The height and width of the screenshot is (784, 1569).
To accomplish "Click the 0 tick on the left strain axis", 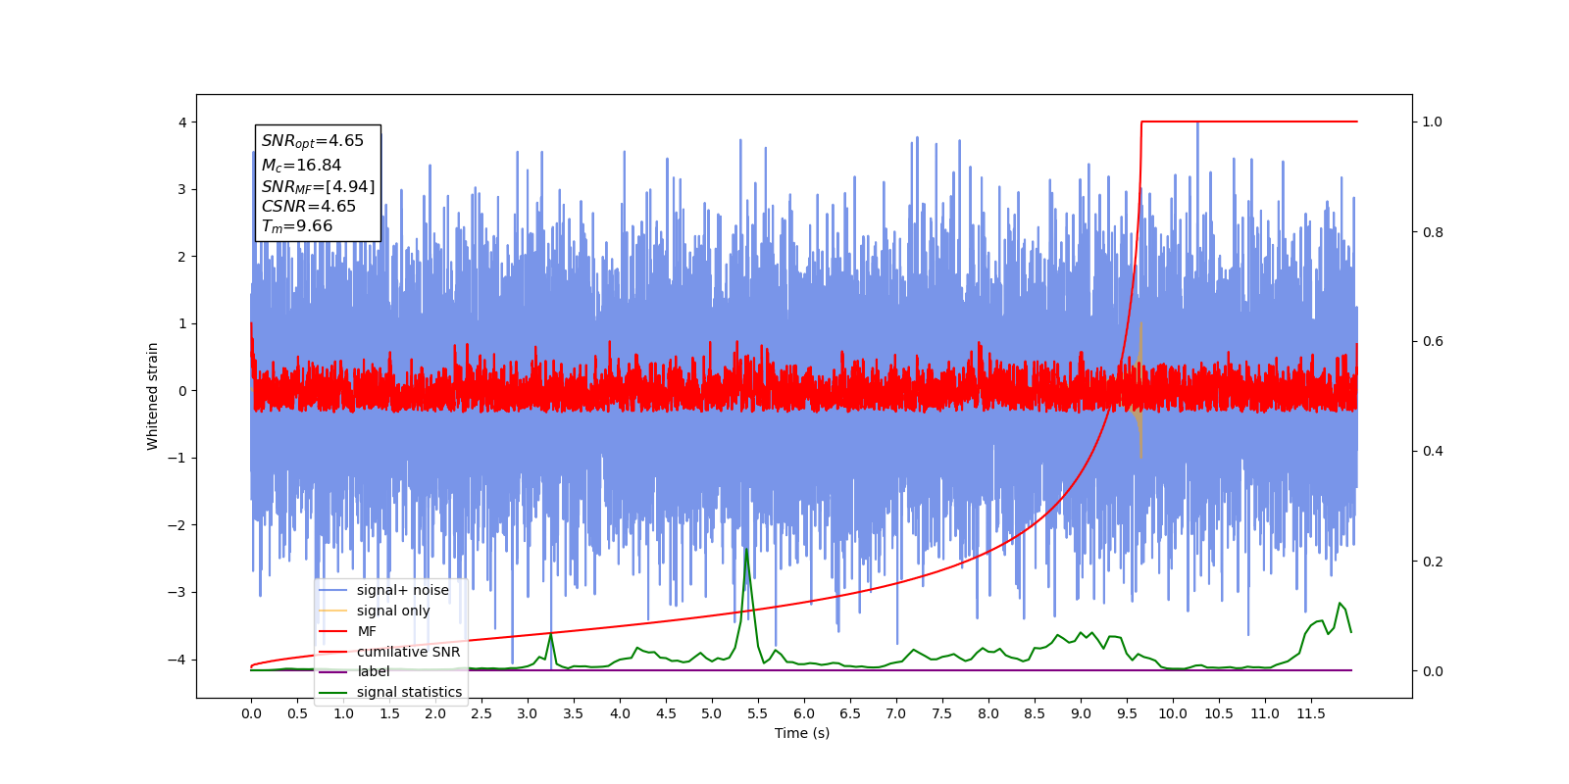I will [182, 391].
